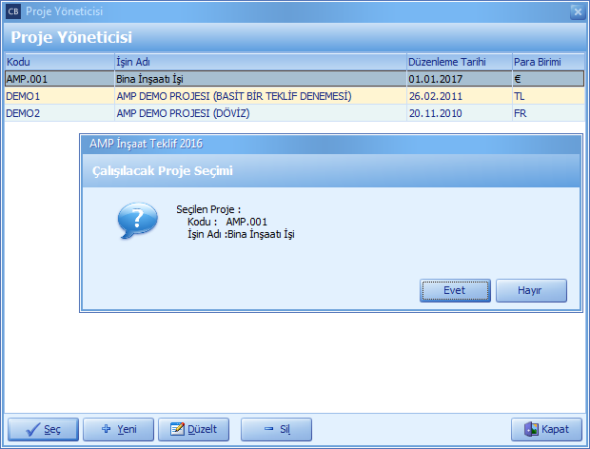The width and height of the screenshot is (590, 449).
Task: Click the blue question mark dialog icon
Action: pos(137,222)
